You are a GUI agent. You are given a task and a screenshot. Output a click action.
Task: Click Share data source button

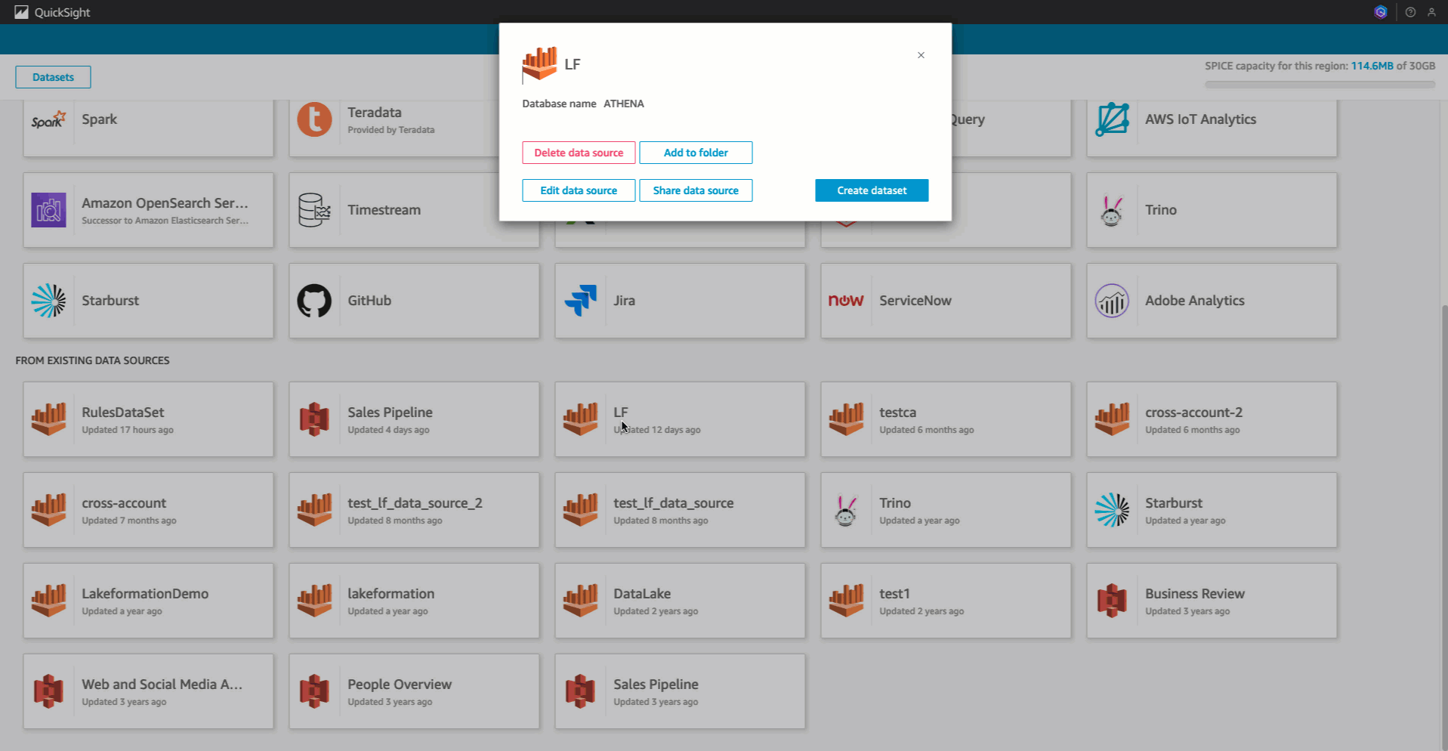pyautogui.click(x=696, y=190)
